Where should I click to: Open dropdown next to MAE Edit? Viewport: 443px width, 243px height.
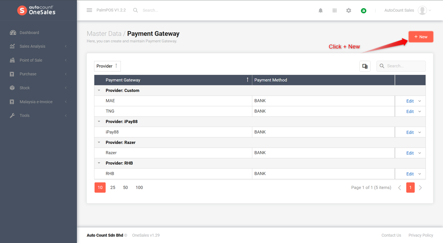coord(420,101)
